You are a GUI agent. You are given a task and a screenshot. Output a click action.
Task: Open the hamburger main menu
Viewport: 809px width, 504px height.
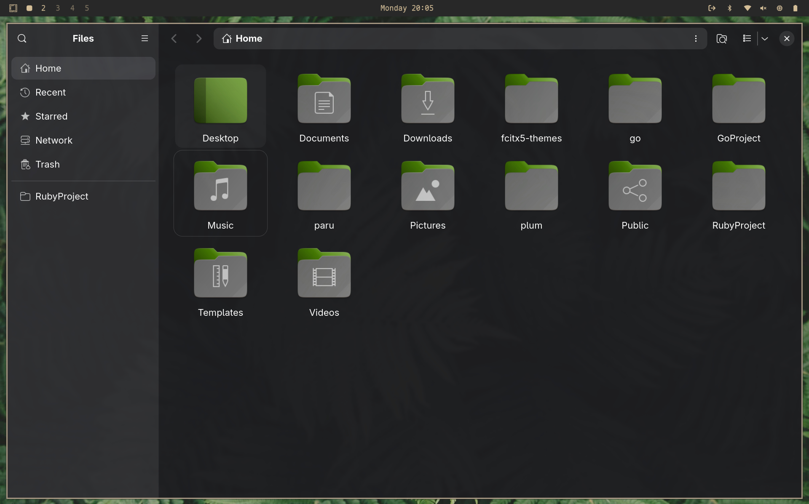[x=145, y=39]
